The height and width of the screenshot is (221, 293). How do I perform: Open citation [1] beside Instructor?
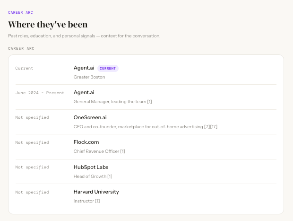(x=97, y=201)
